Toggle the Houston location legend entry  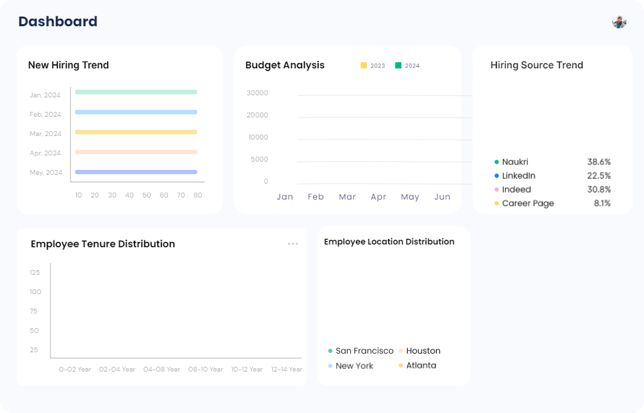point(419,351)
